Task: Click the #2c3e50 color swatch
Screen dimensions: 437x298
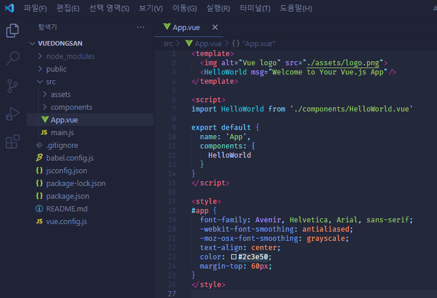Action: point(234,256)
